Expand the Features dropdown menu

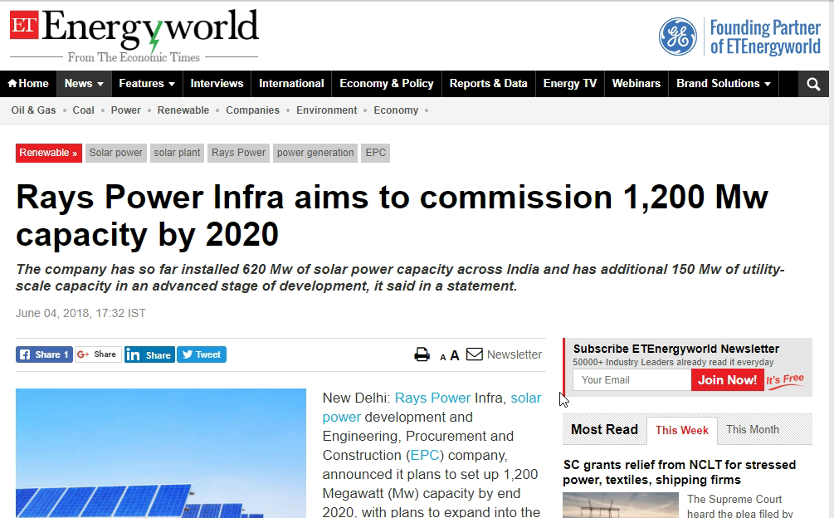(x=147, y=84)
